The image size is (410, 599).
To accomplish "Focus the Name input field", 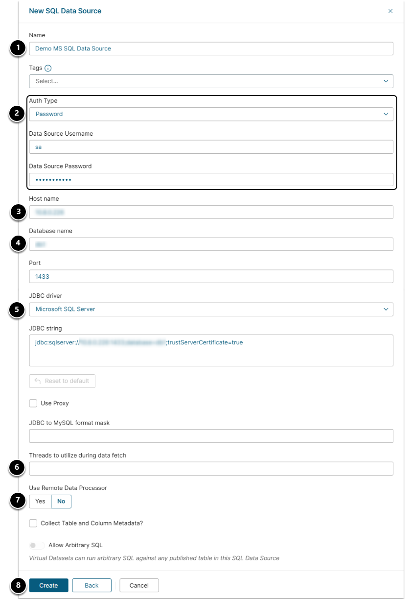I will pyautogui.click(x=211, y=48).
